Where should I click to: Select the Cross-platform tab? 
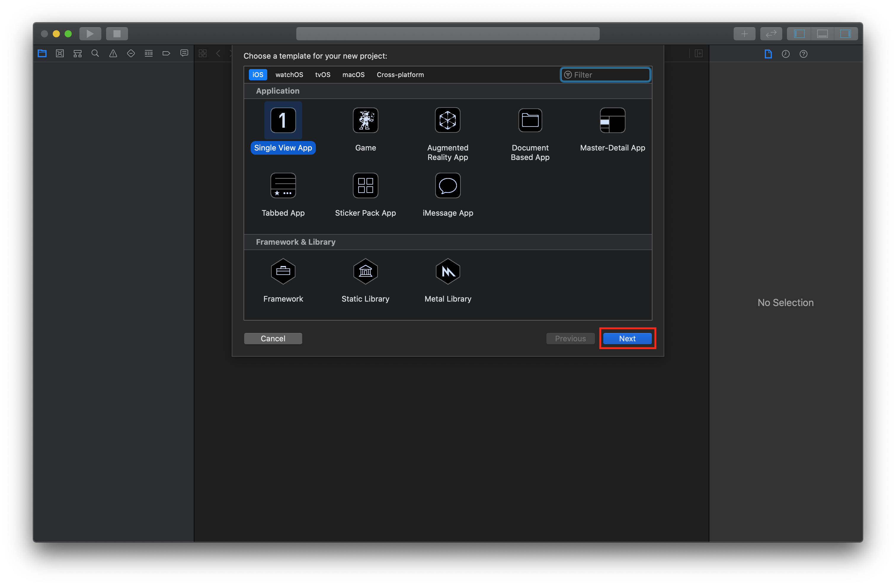click(x=400, y=75)
